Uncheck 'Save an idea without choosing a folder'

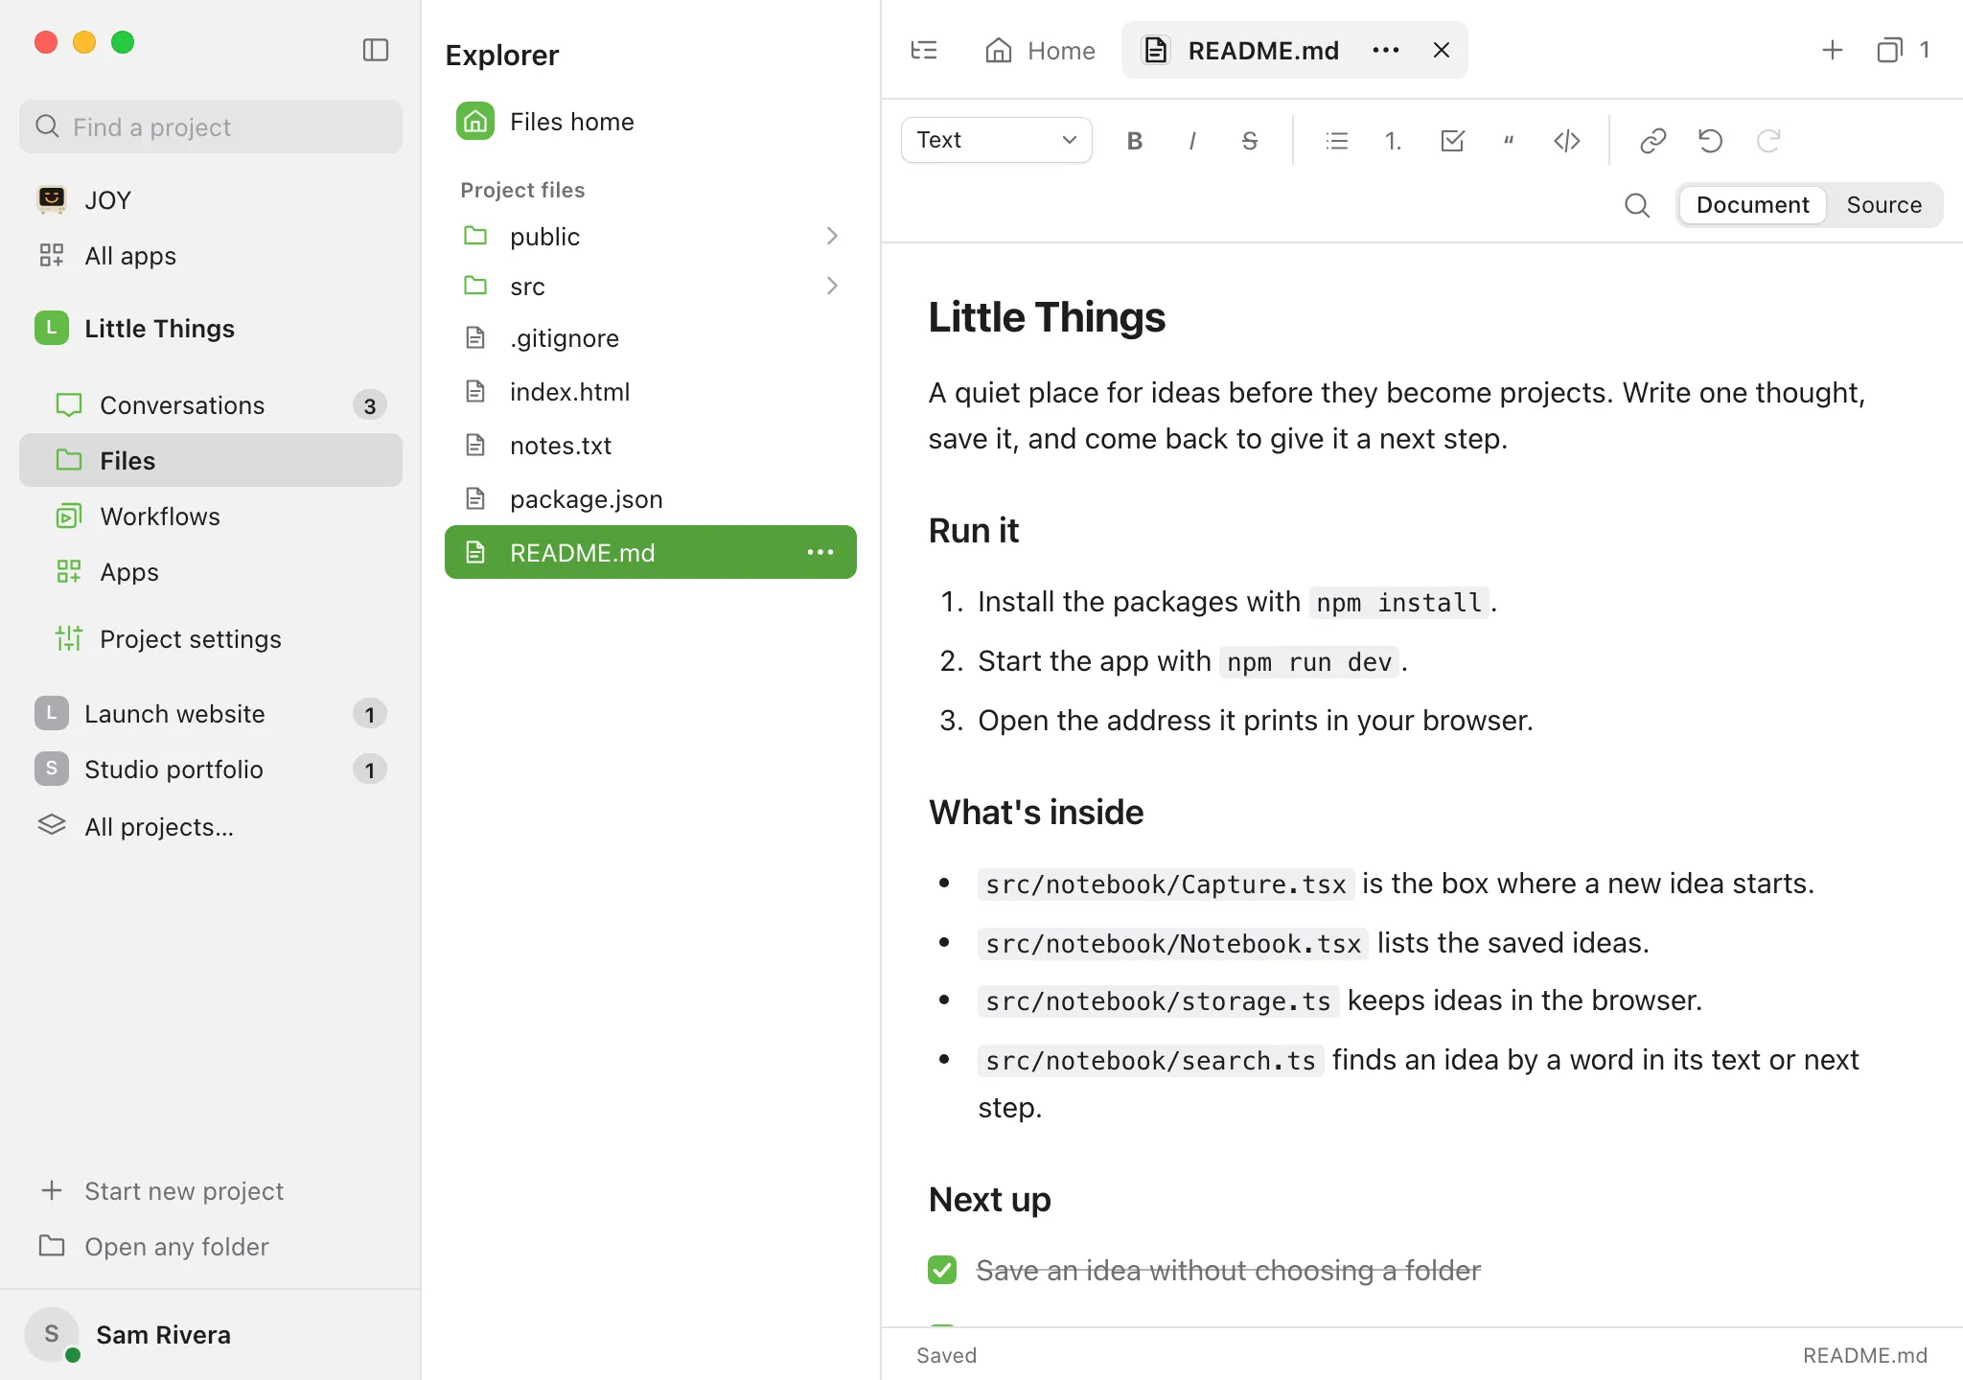tap(942, 1270)
